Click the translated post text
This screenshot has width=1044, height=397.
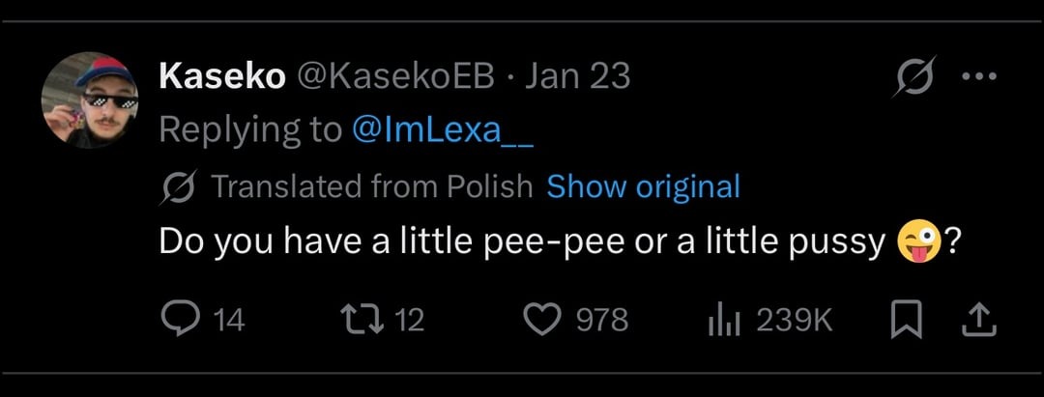[x=522, y=241]
